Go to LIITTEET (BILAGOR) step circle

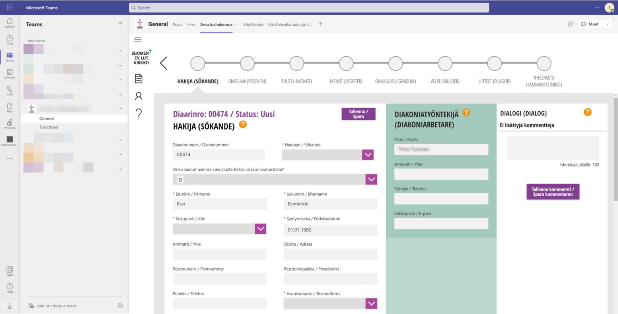tap(494, 64)
